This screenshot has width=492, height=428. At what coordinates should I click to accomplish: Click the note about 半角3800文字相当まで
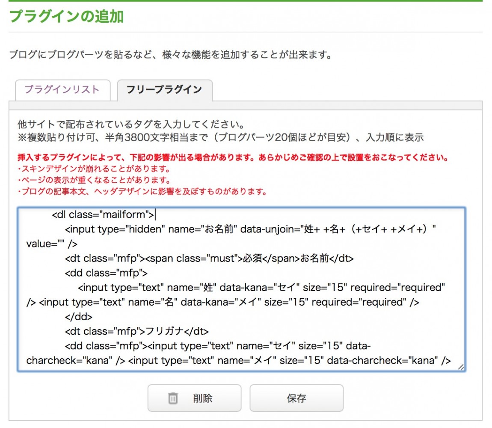pyautogui.click(x=221, y=137)
